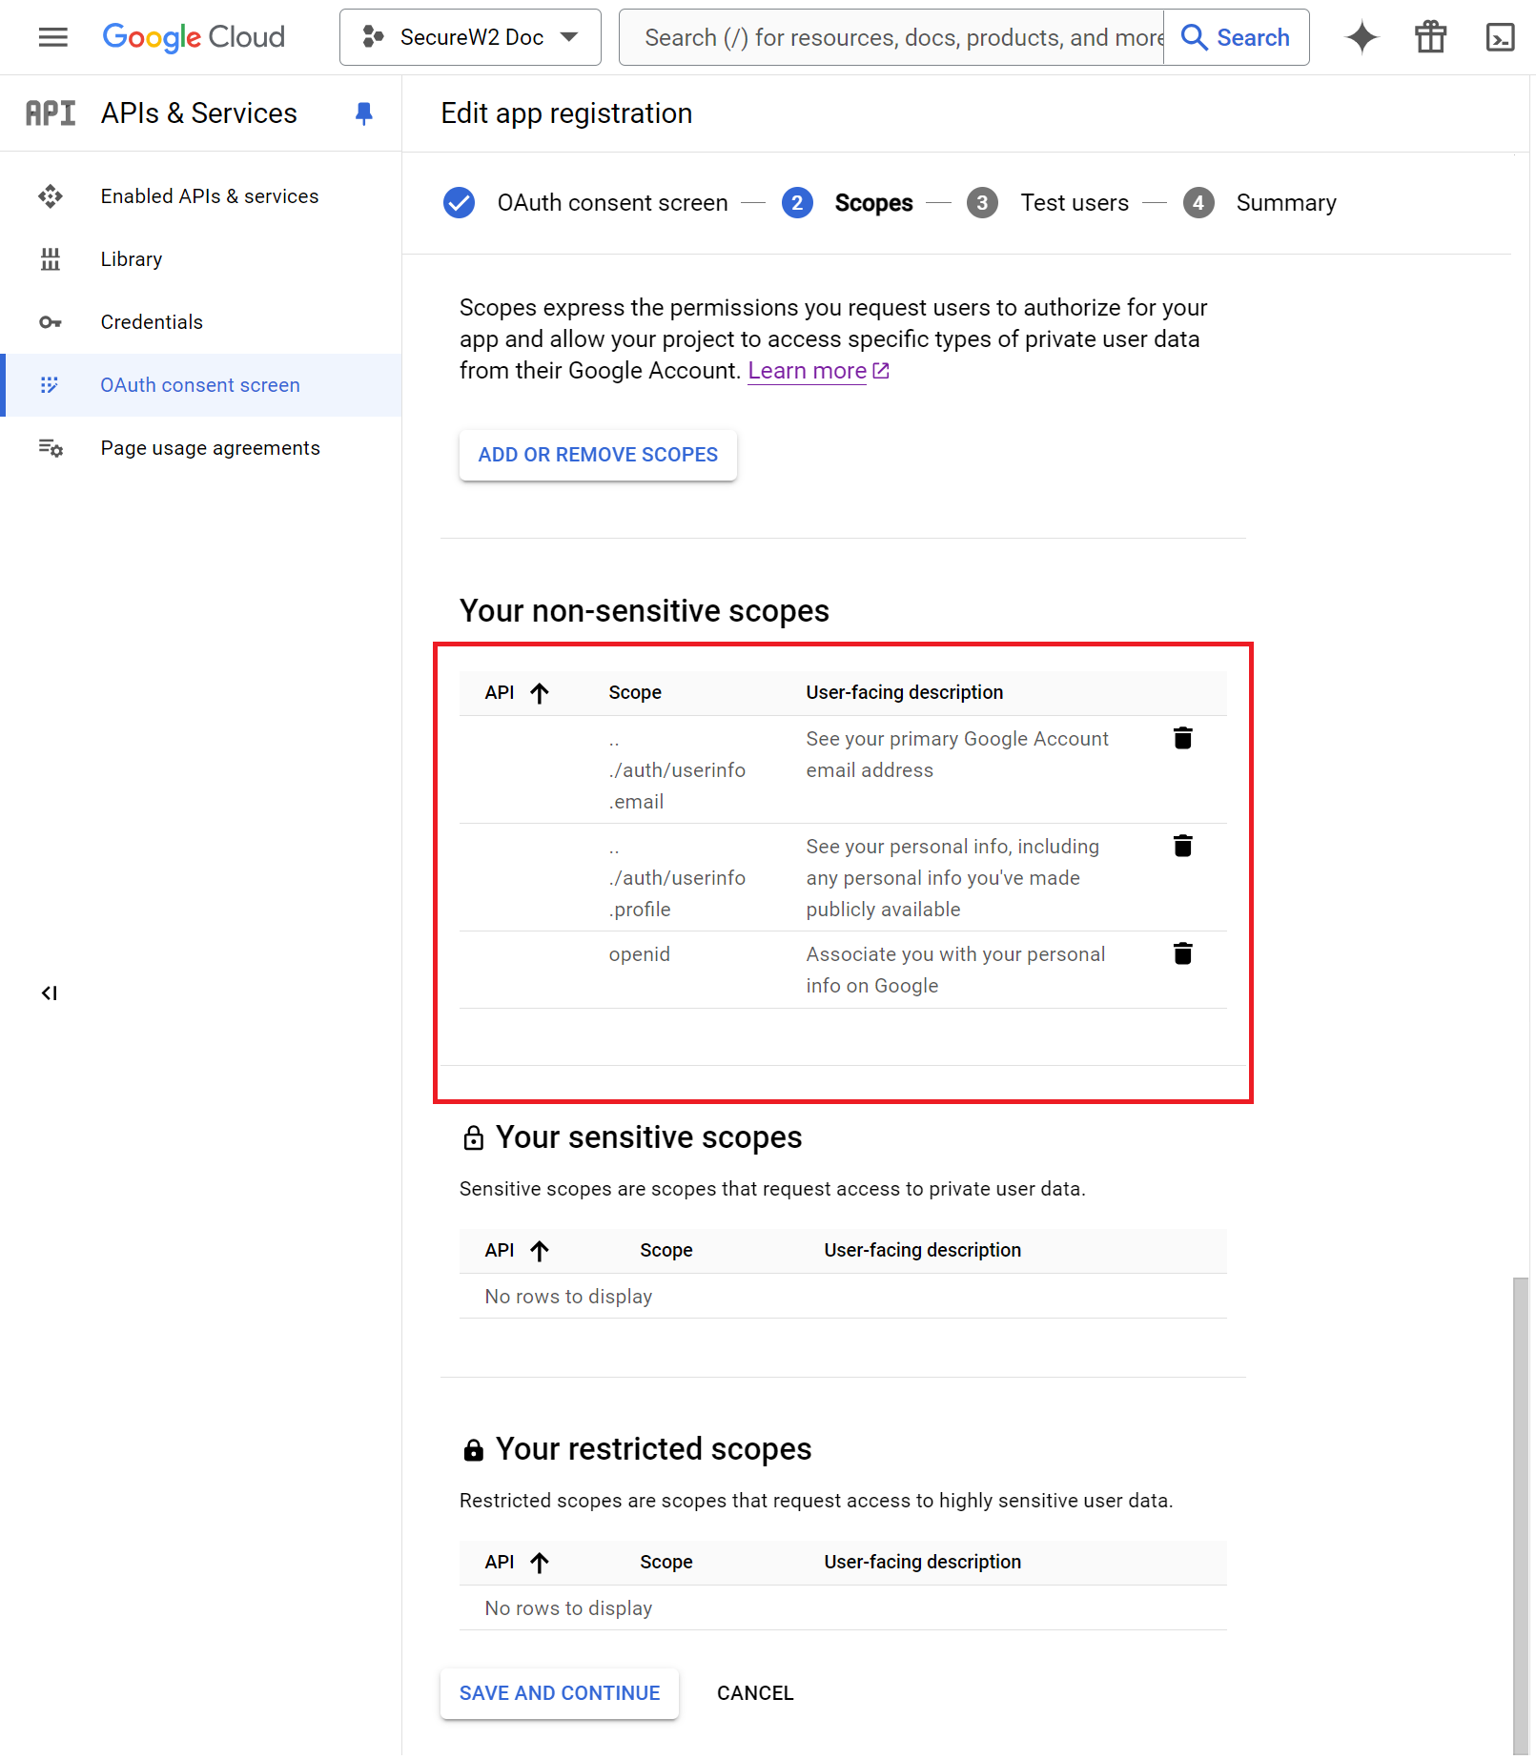Jump to OAuth consent screen step
This screenshot has height=1760, width=1536.
tap(611, 203)
